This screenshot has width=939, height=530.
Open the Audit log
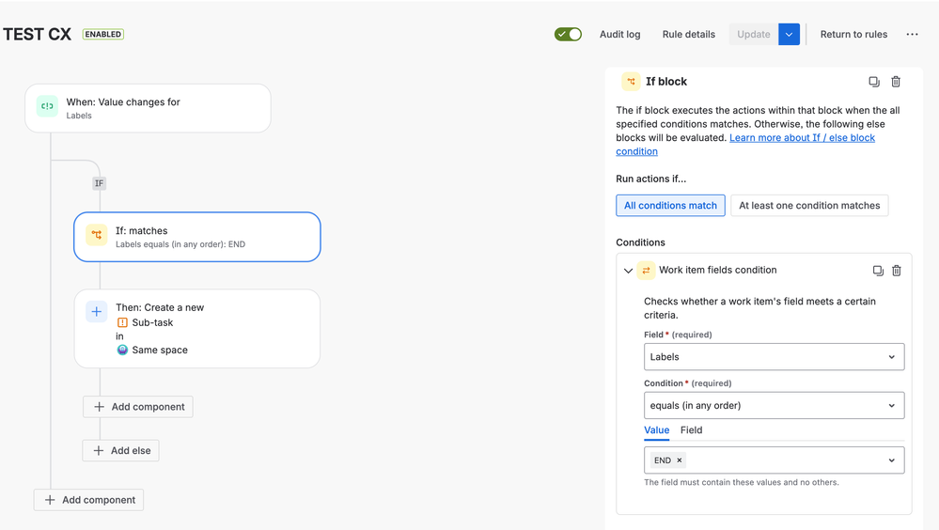coord(619,34)
